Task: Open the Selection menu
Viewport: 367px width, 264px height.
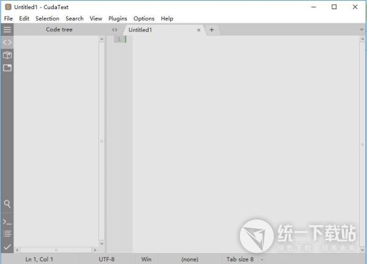Action: coord(47,18)
